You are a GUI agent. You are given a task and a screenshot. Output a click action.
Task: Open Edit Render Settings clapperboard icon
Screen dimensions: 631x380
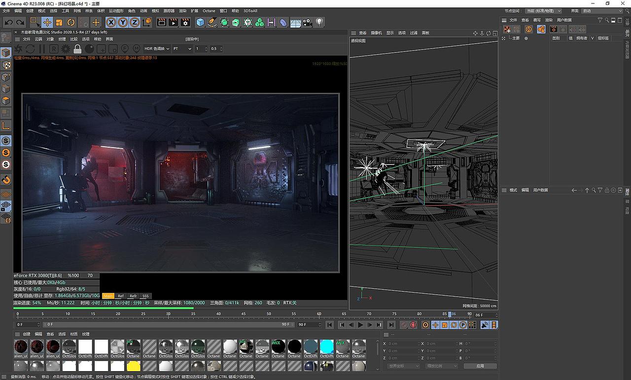pyautogui.click(x=185, y=22)
